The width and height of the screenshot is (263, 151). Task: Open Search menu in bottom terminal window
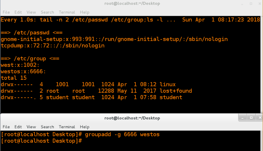click(47, 127)
